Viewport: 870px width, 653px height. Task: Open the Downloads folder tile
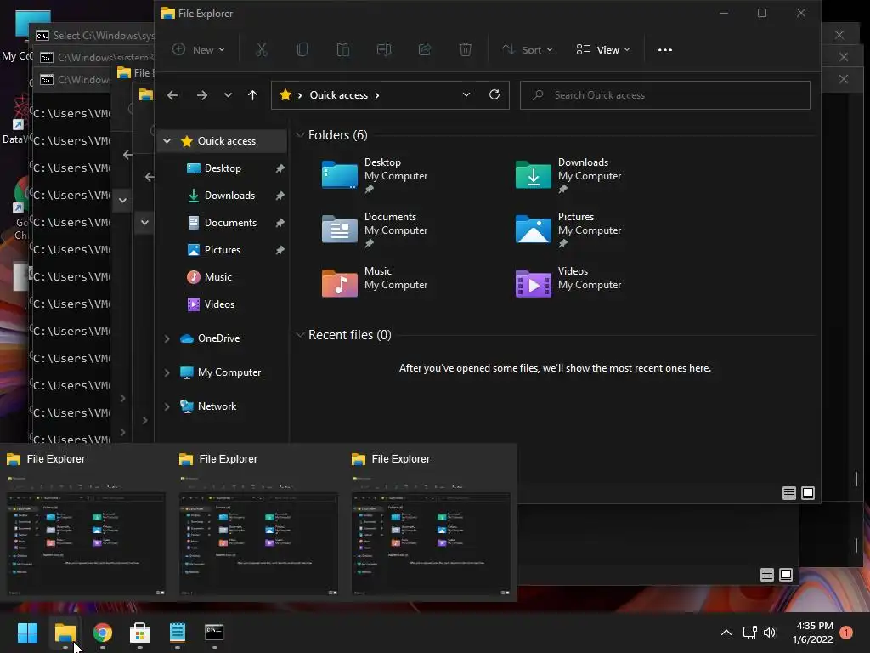568,175
